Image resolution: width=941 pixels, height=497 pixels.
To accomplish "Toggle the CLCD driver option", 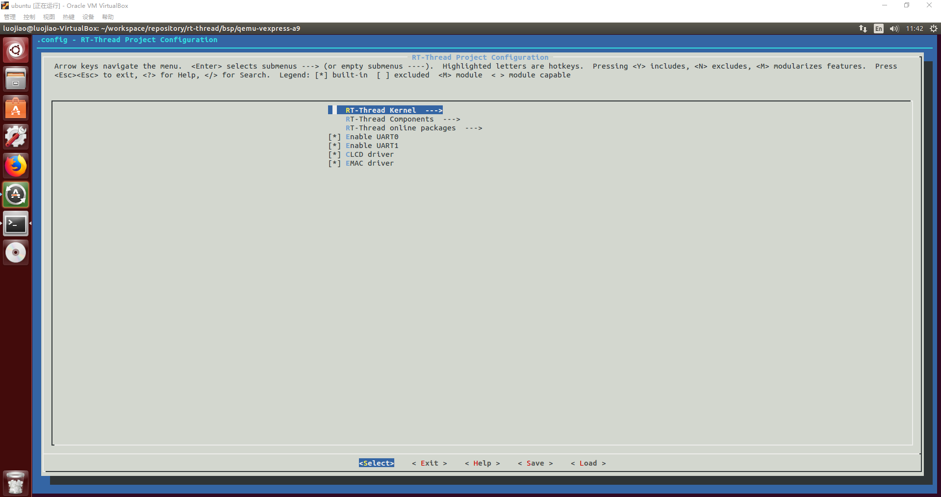I will click(361, 154).
